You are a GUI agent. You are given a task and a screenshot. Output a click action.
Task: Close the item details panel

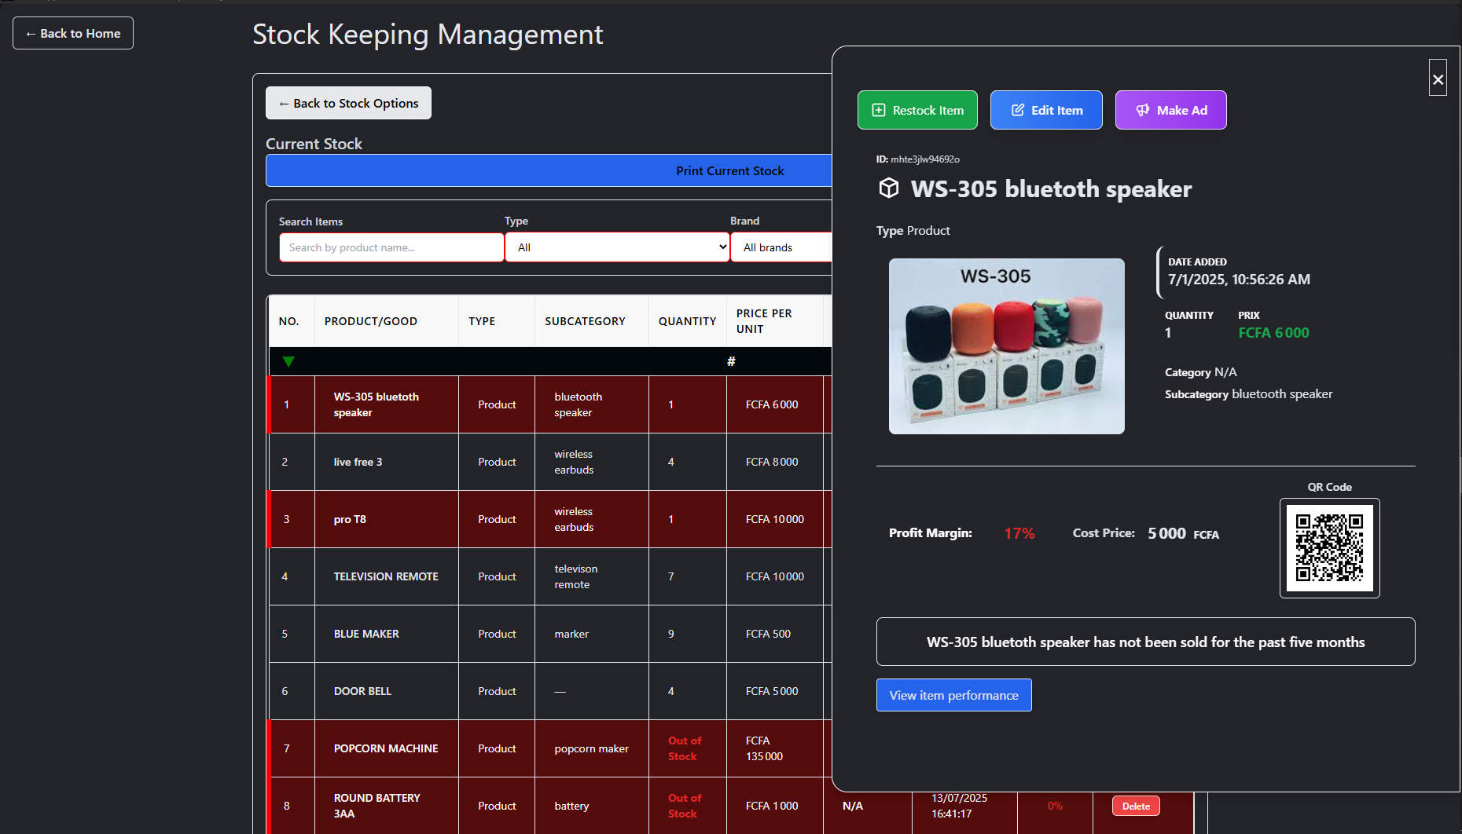[1438, 79]
